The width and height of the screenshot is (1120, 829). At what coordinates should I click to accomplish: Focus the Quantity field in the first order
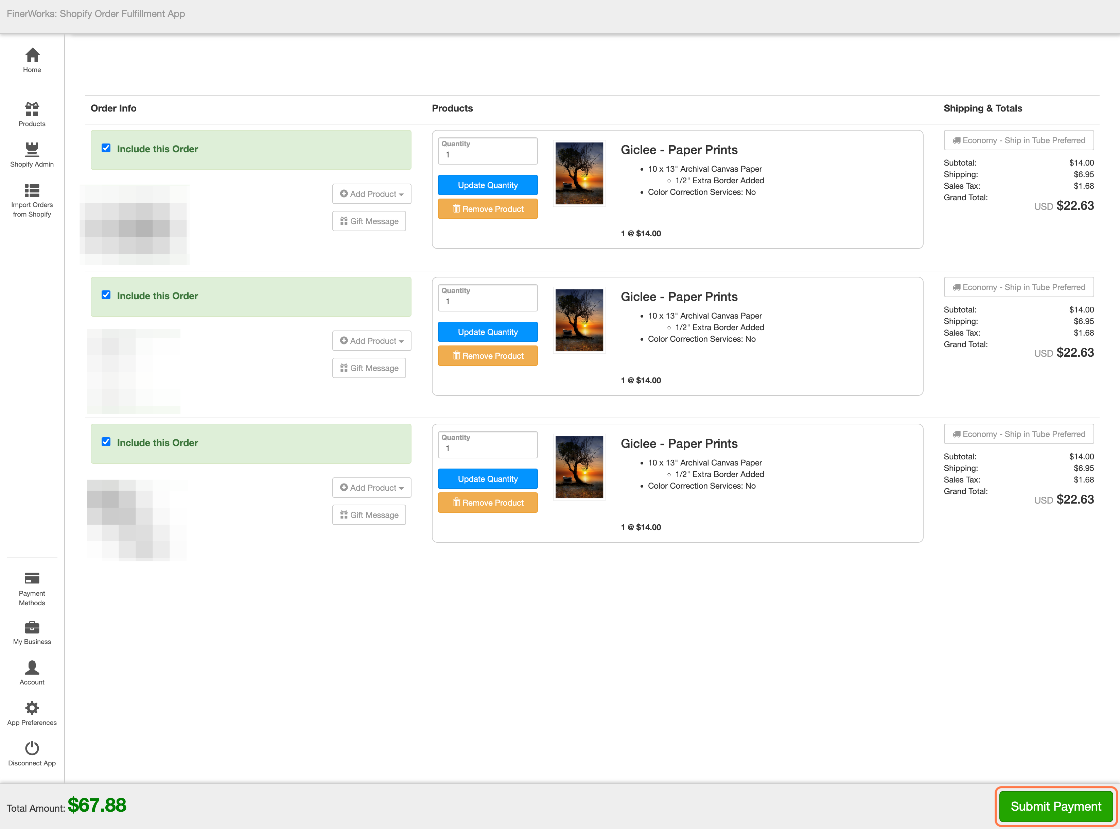[x=488, y=151]
